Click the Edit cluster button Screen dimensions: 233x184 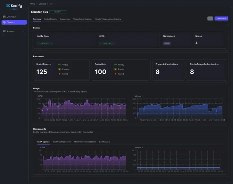(221, 19)
